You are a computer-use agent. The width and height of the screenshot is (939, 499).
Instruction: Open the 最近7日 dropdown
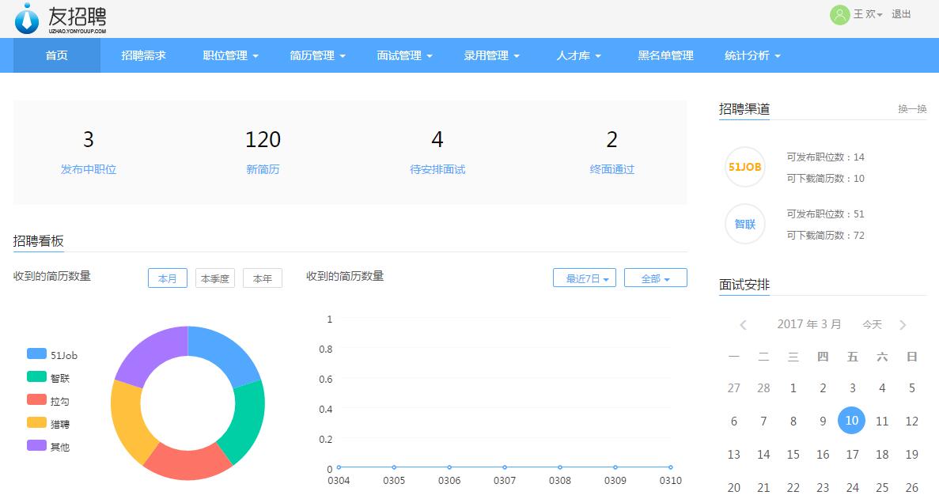click(x=585, y=278)
